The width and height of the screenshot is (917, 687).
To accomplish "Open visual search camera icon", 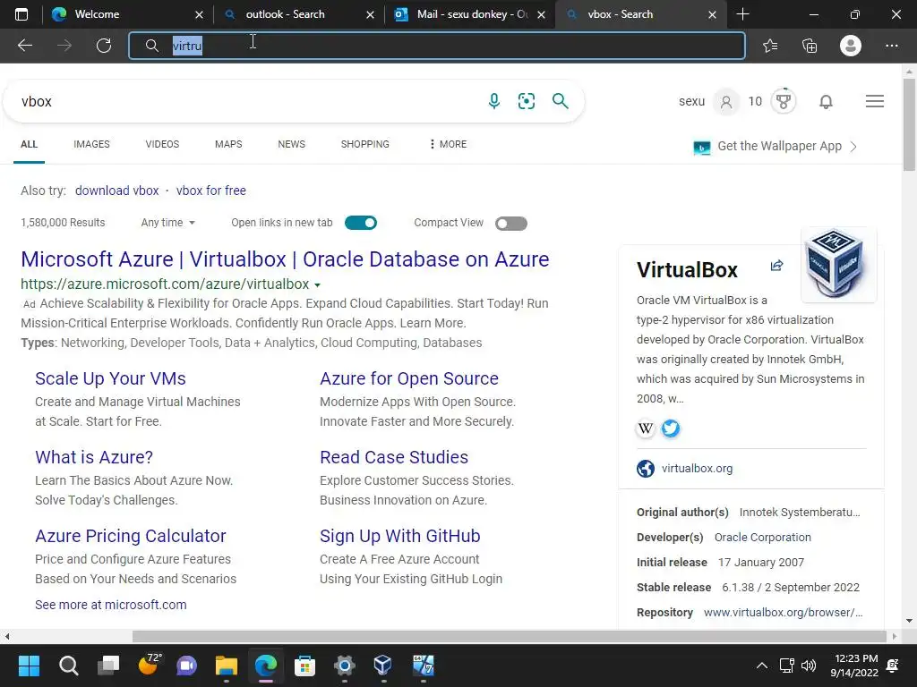I will 527,101.
